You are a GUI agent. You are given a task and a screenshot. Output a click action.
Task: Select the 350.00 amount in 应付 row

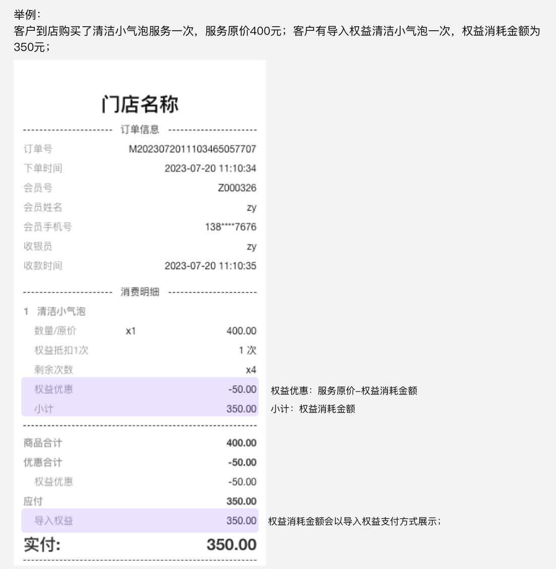(x=241, y=501)
